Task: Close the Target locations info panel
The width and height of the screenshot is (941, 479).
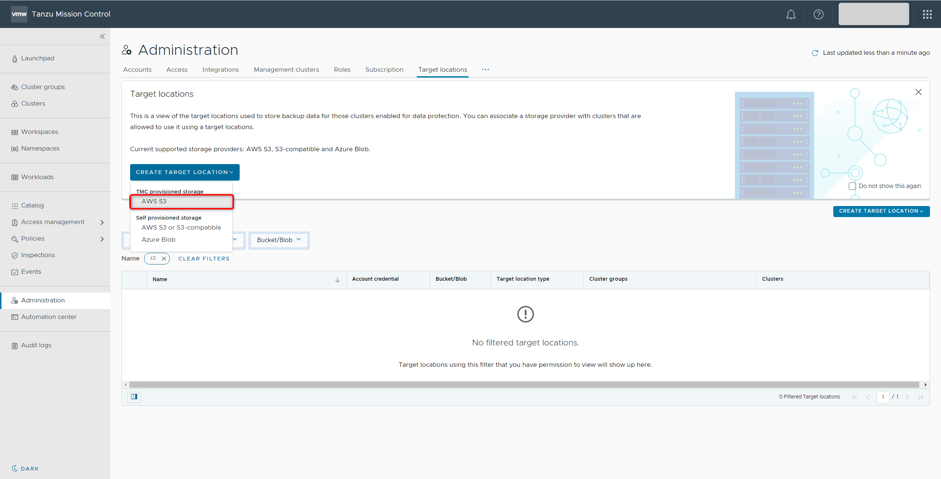Action: [x=918, y=92]
